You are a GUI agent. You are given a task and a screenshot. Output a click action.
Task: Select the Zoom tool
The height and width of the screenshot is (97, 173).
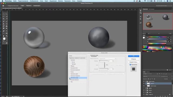pyautogui.click(x=6, y=36)
